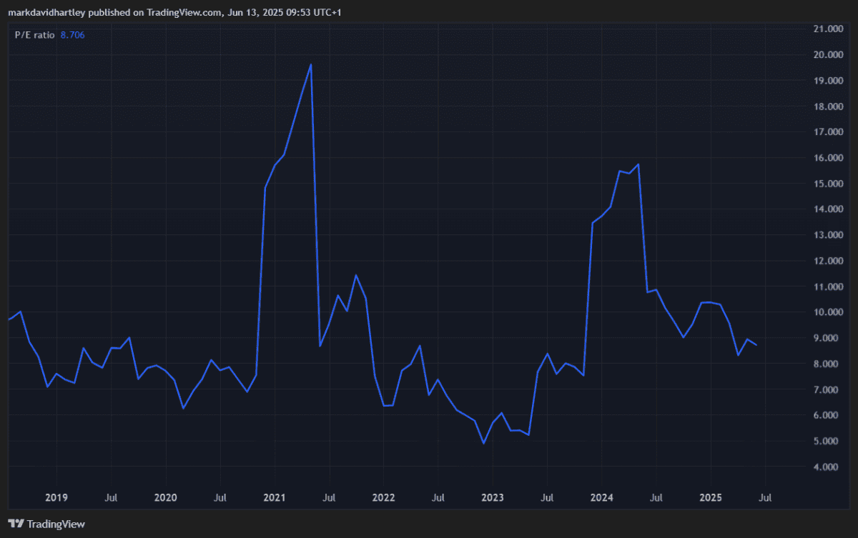Select the 2025 label on the time axis
Viewport: 858px width, 538px height.
pyautogui.click(x=711, y=497)
